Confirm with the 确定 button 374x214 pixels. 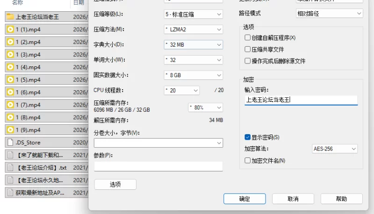(x=245, y=199)
